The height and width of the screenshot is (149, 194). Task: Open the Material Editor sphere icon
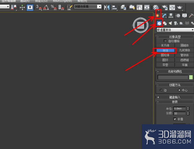click(156, 8)
